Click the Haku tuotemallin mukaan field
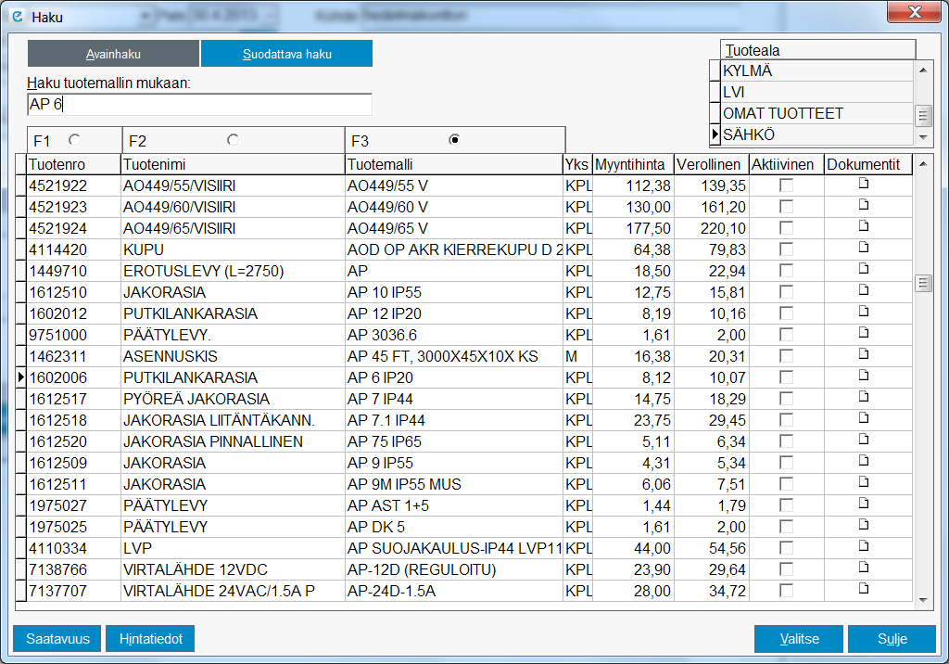The width and height of the screenshot is (949, 664). [200, 104]
